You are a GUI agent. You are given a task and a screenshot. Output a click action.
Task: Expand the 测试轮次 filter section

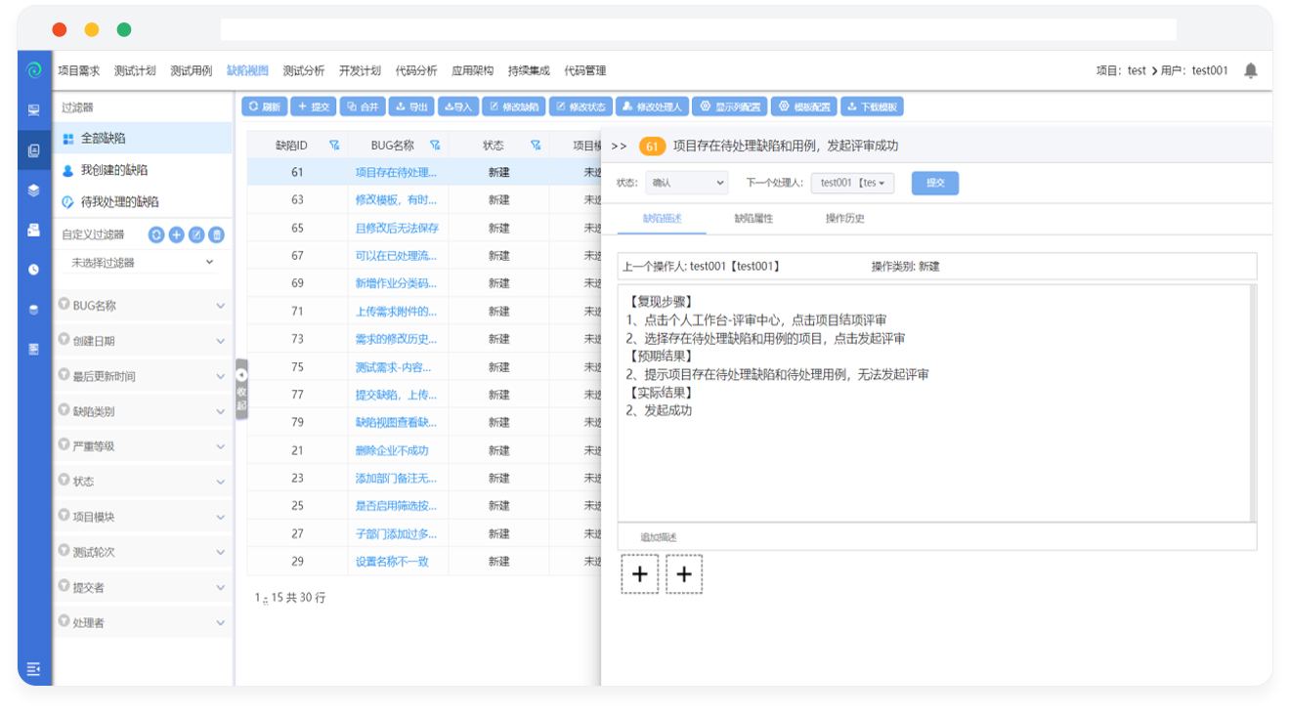coord(143,552)
